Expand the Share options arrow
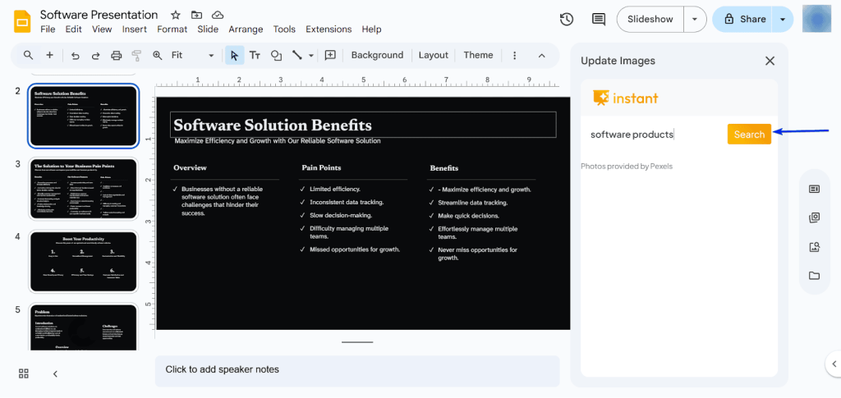Viewport: 841px width, 398px height. click(x=783, y=19)
